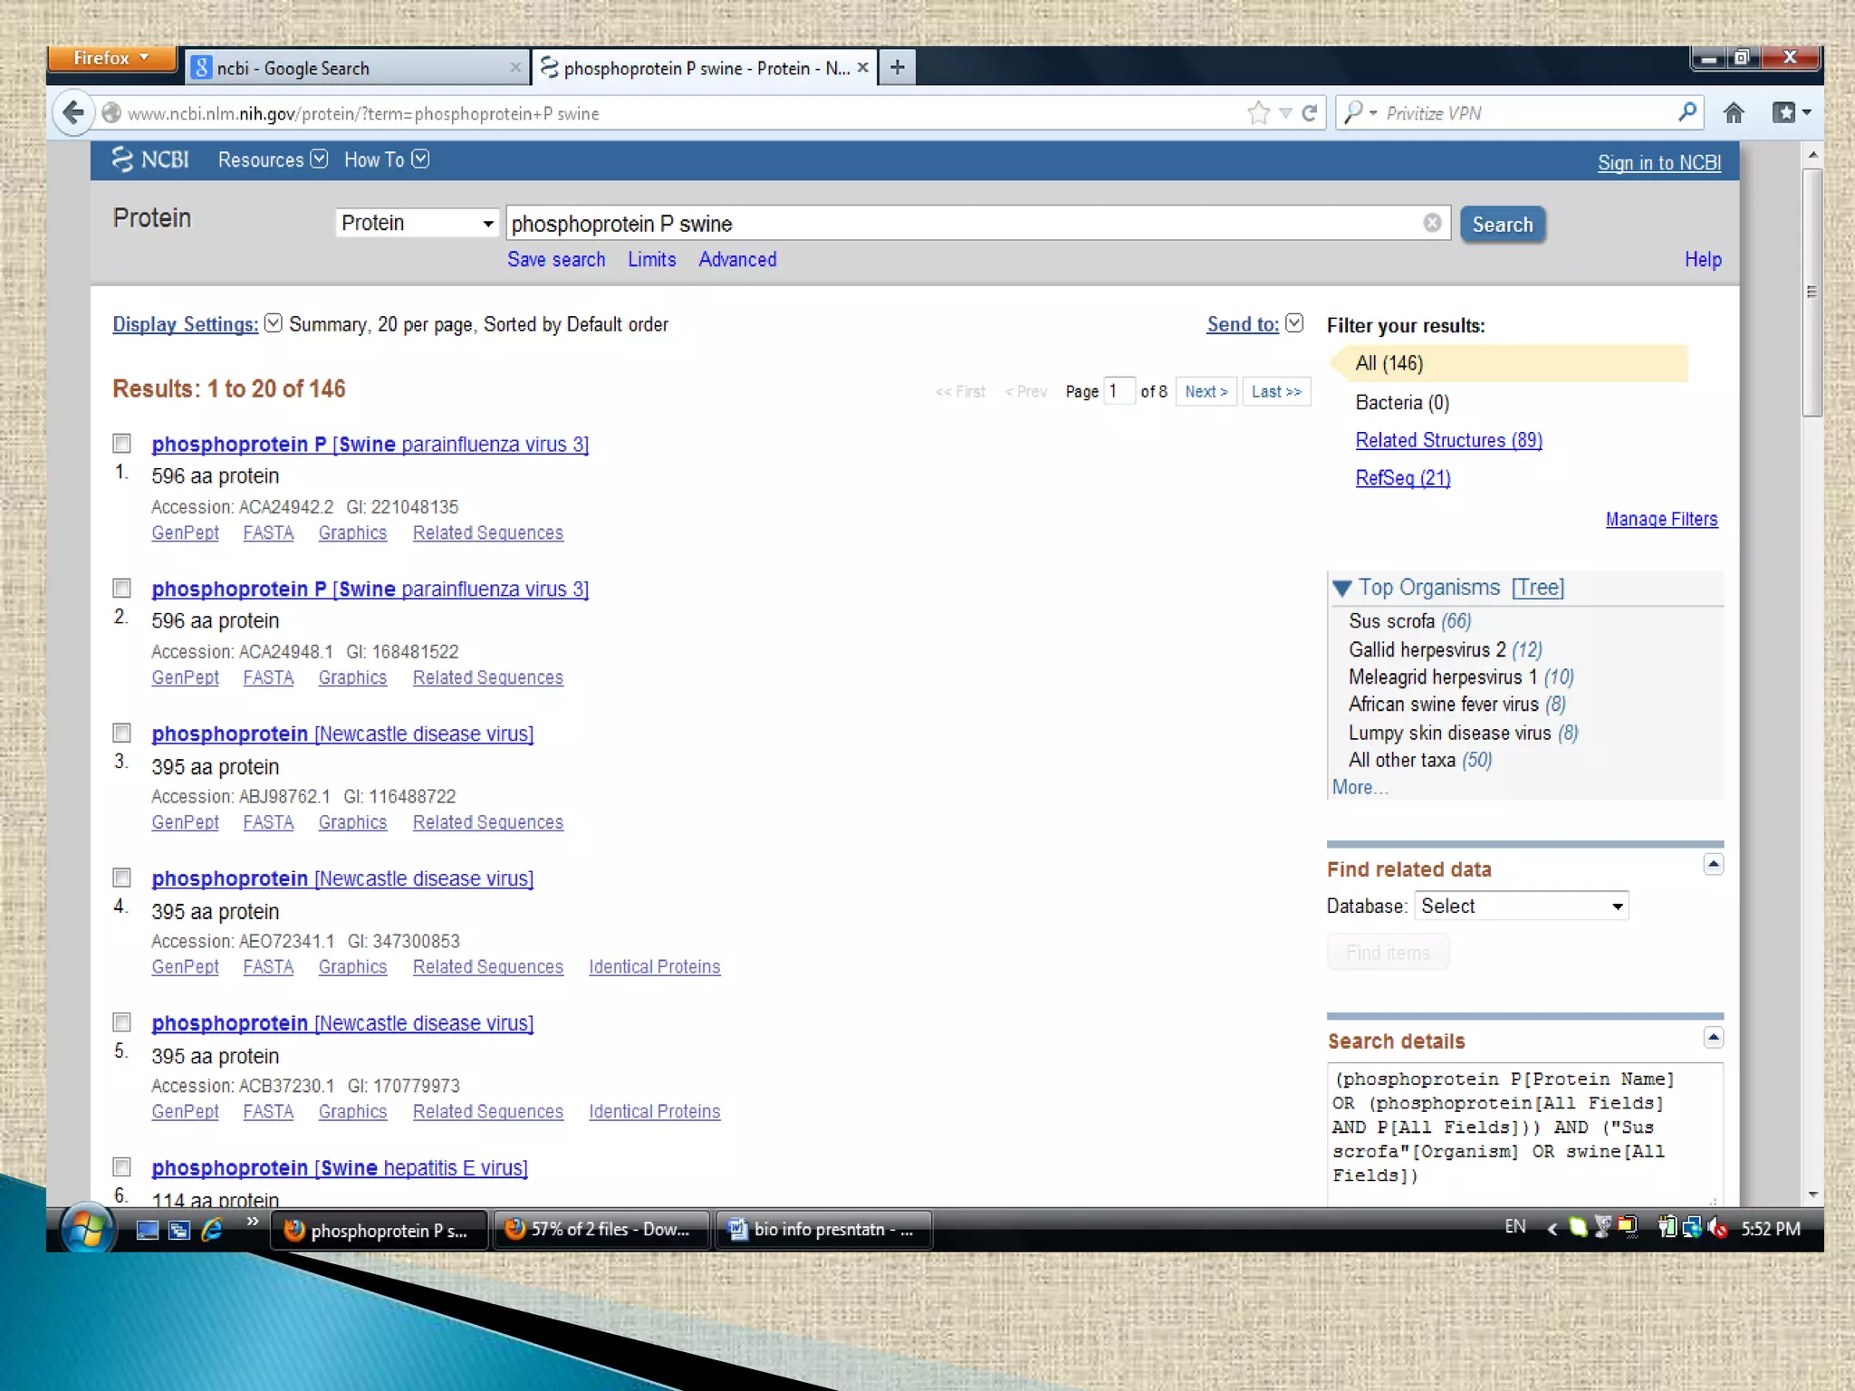The image size is (1855, 1391).
Task: Reload the page with the refresh icon
Action: click(1310, 113)
